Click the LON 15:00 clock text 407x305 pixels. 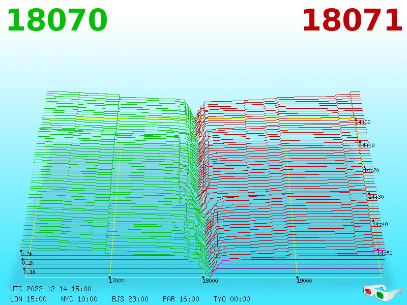point(28,299)
